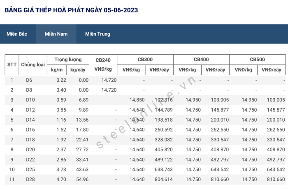Click the 43.63 kg/cây value for D25
Viewport: 288px width, 189px height.
(x=82, y=170)
